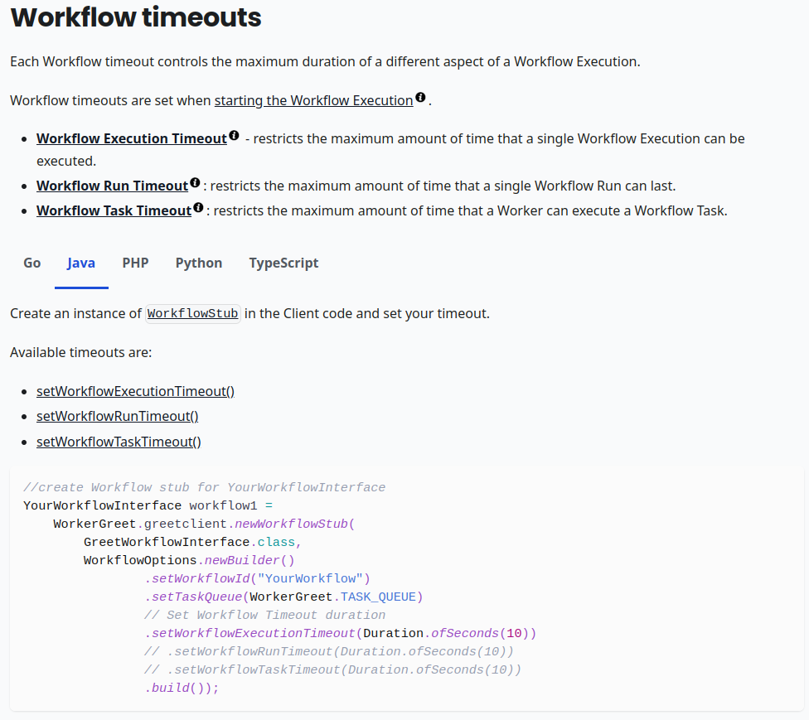809x720 pixels.
Task: Click the currently active Java tab
Action: pos(80,263)
